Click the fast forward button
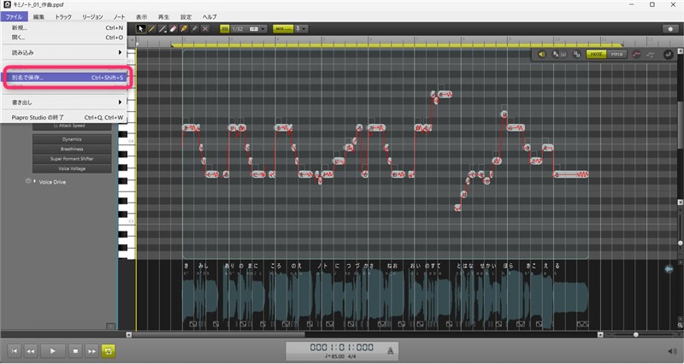The width and height of the screenshot is (684, 364). pyautogui.click(x=91, y=351)
